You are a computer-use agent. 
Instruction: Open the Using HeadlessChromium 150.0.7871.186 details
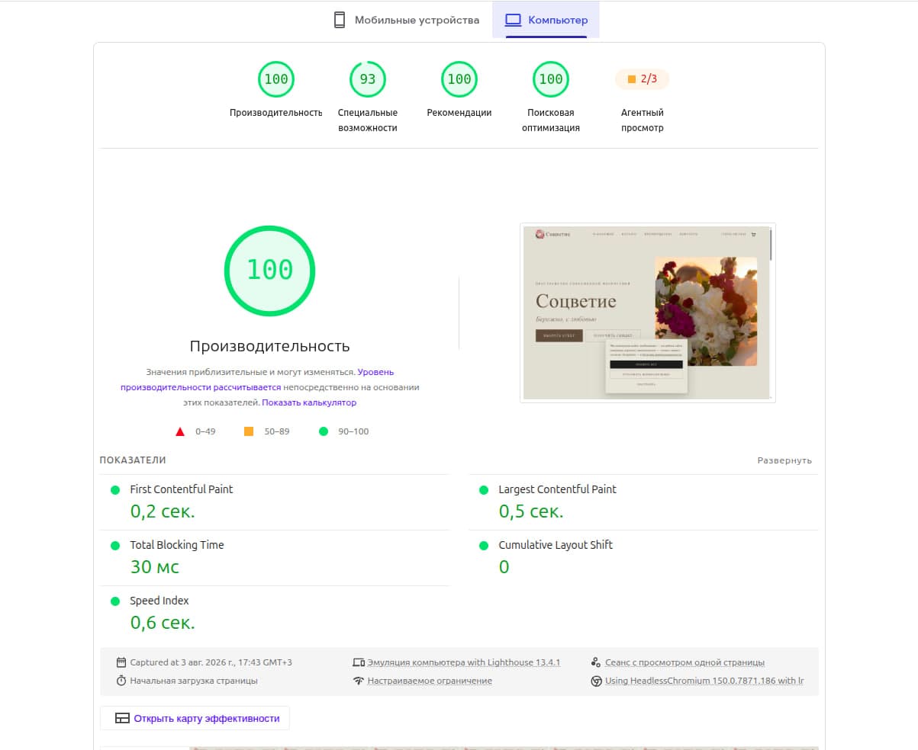704,681
